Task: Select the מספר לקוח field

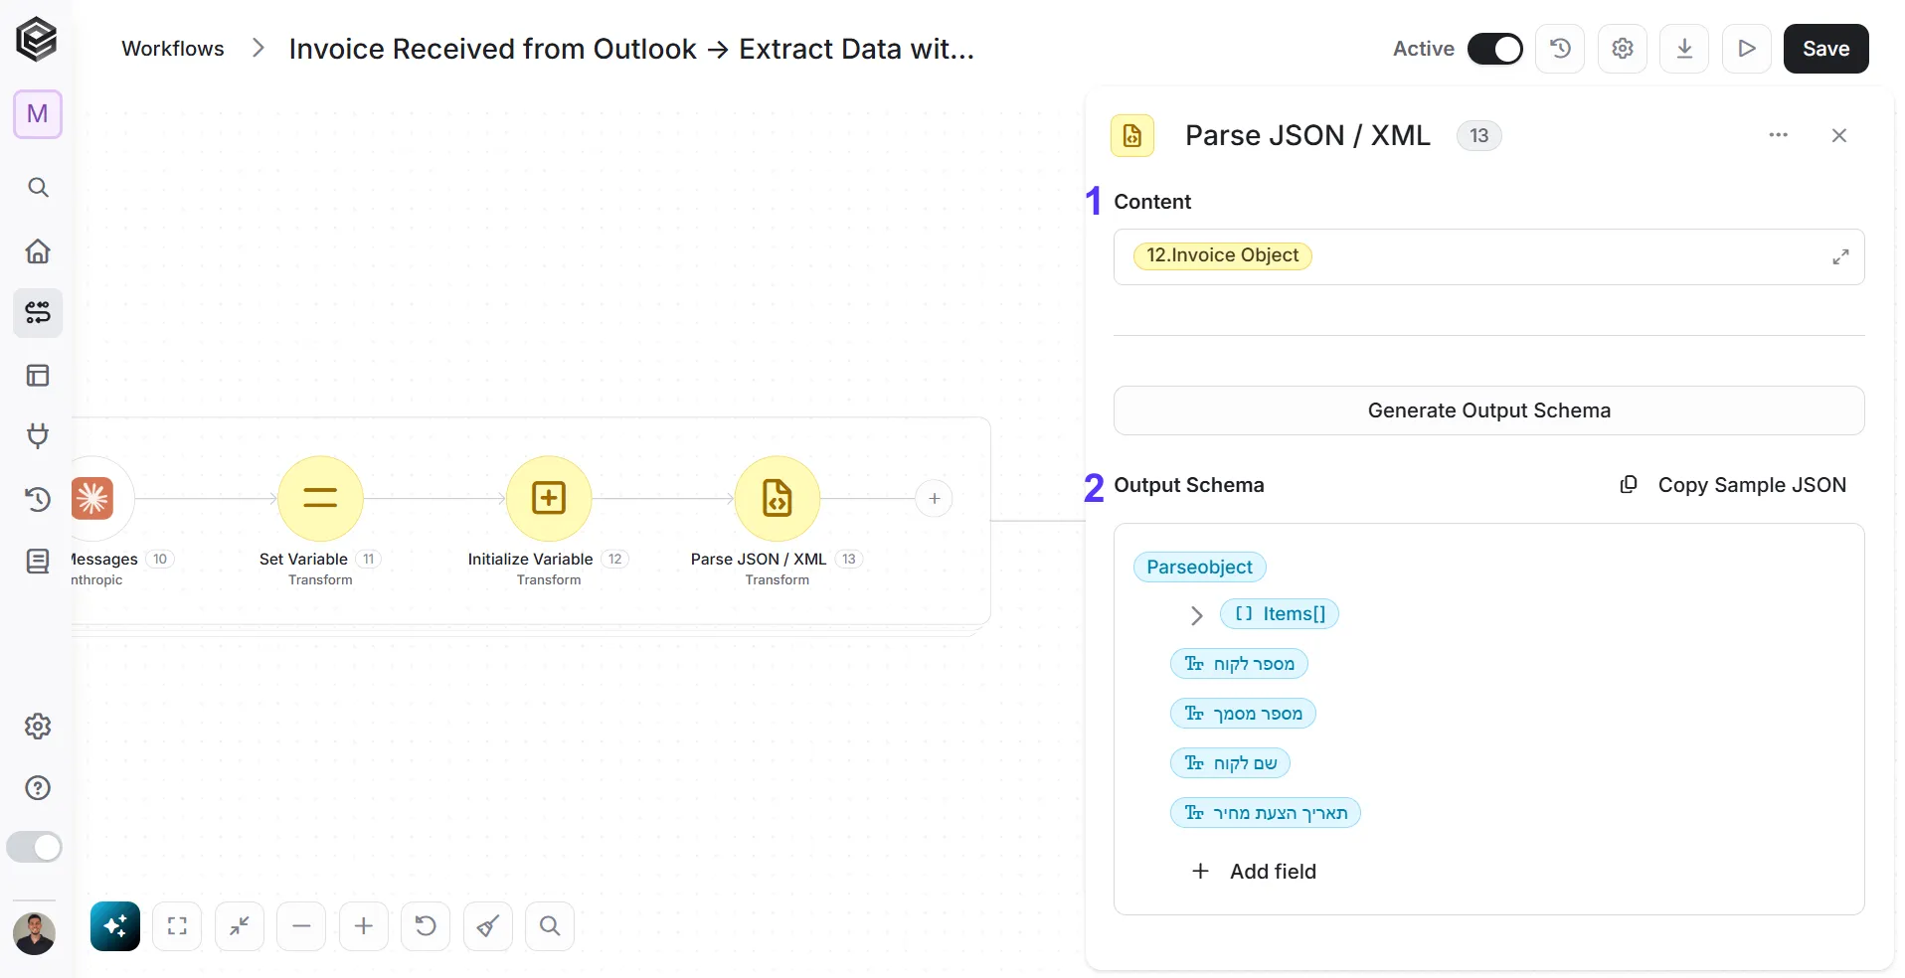Action: [x=1239, y=664]
